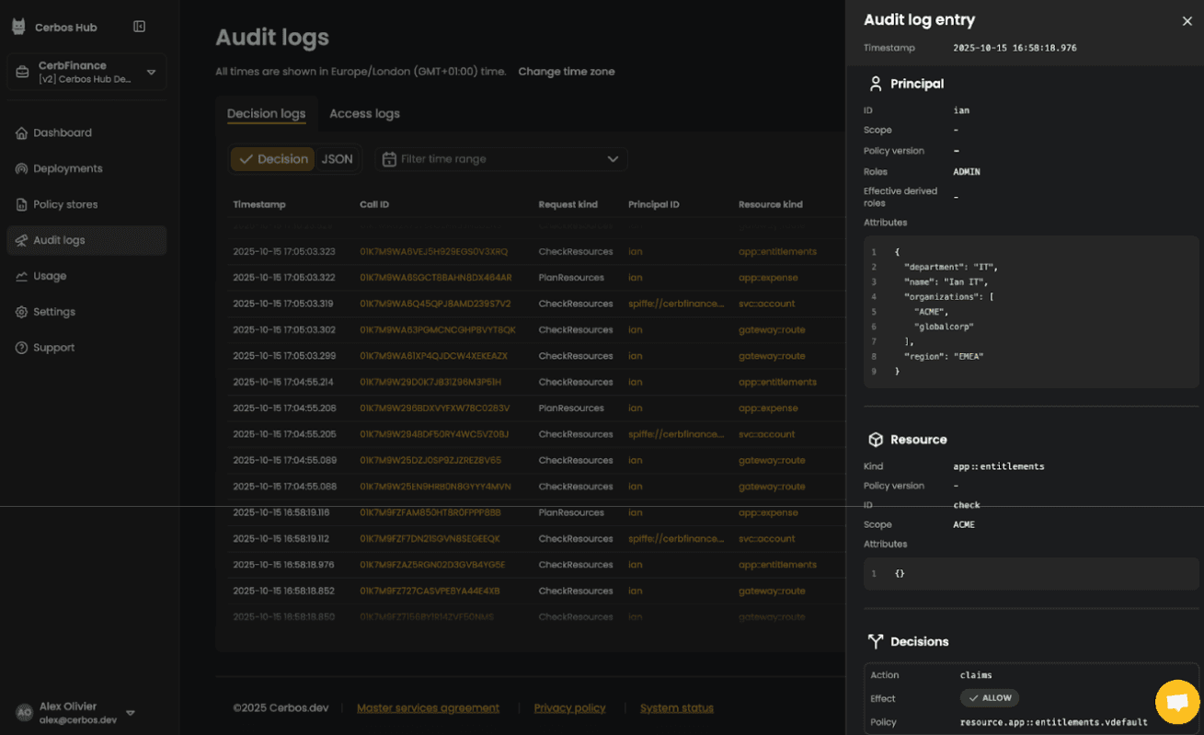Select the Decision logs tab
Screen dimensions: 1204x735
tap(266, 114)
